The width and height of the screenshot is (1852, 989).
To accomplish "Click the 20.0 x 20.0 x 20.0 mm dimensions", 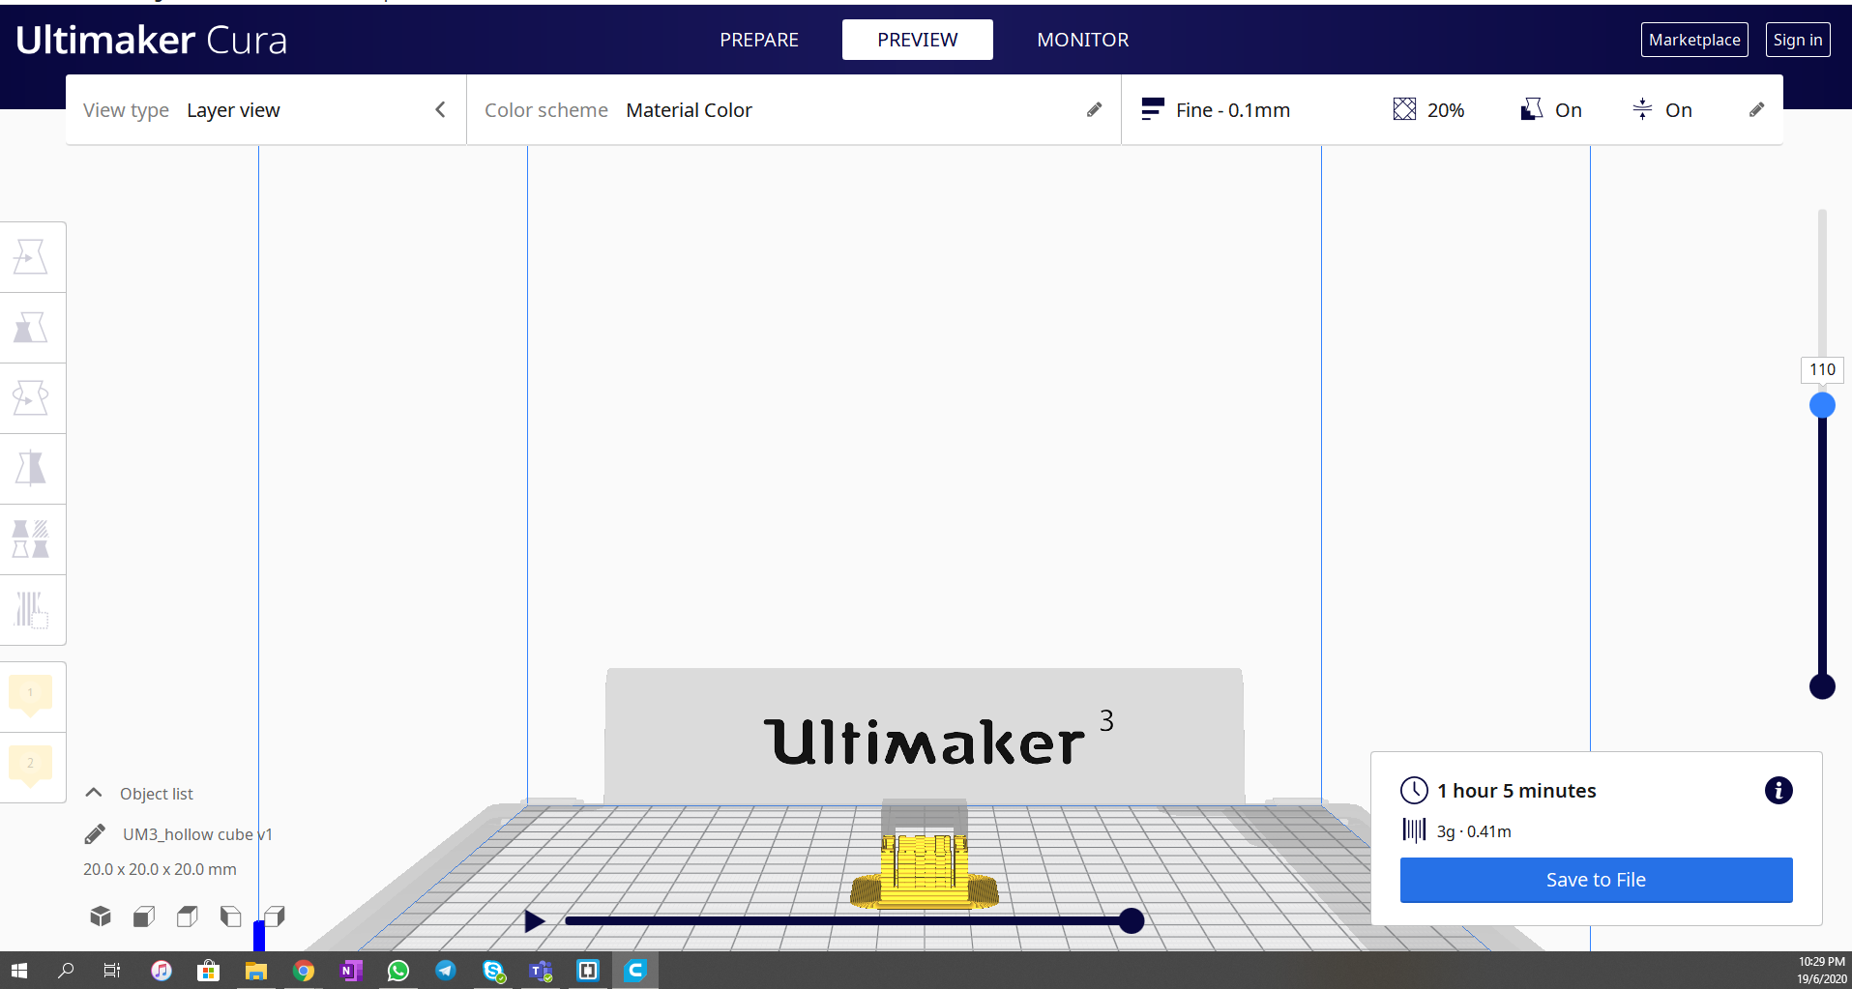I will (160, 869).
